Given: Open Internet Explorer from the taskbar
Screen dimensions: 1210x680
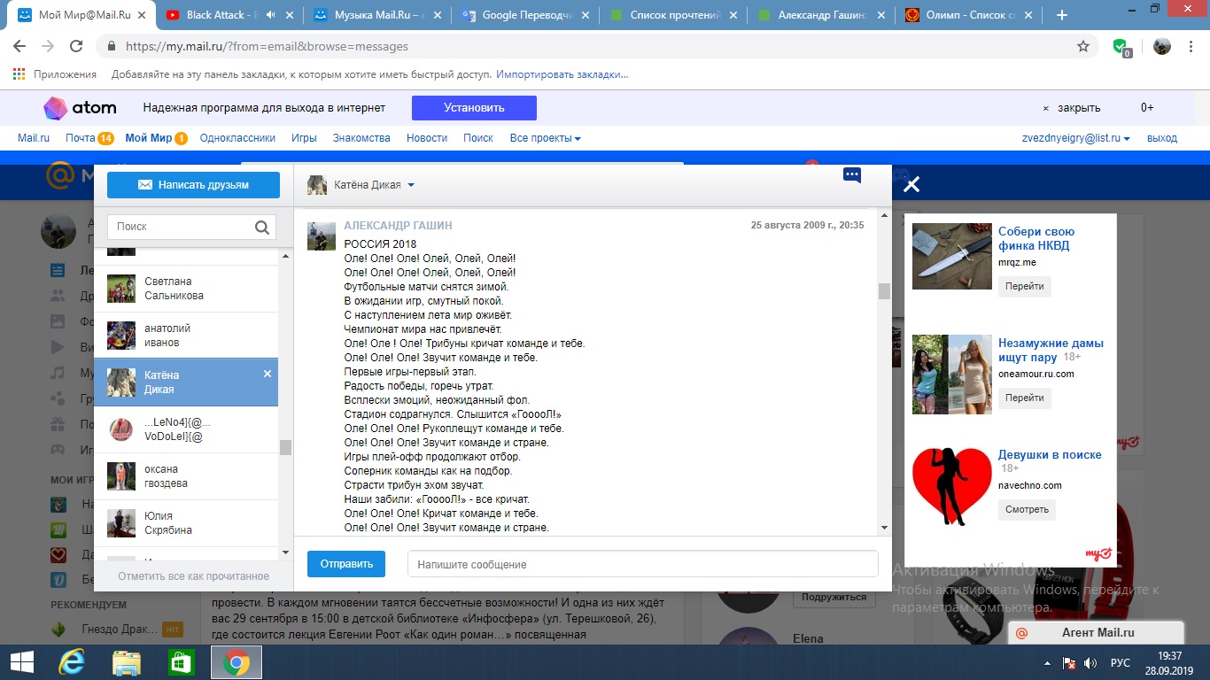Looking at the screenshot, I should click(x=72, y=662).
